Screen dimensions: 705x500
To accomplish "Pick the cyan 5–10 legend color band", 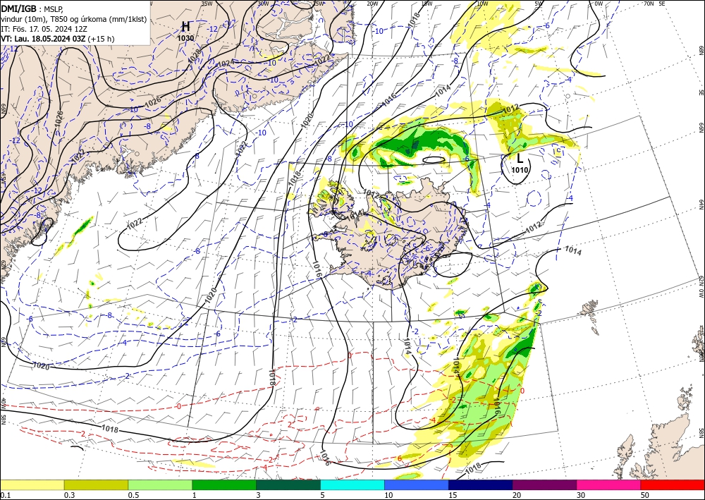I will point(352,484).
